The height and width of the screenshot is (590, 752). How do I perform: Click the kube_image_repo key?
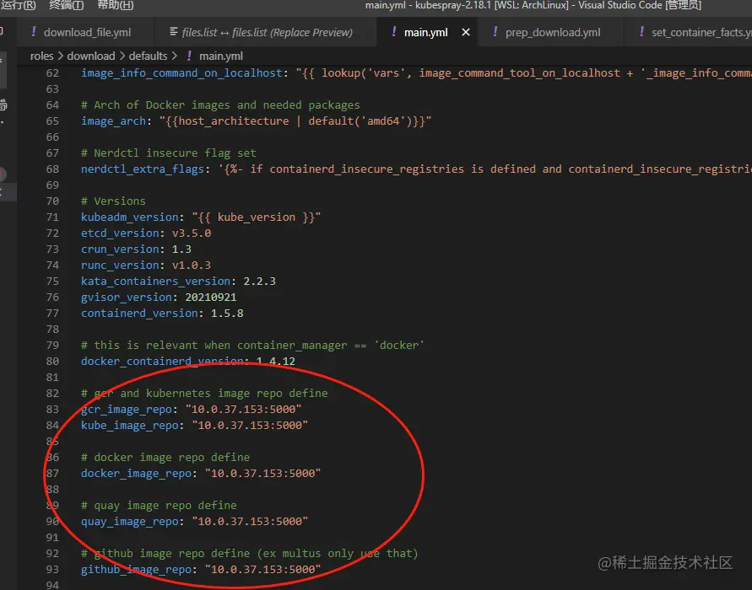pyautogui.click(x=129, y=426)
